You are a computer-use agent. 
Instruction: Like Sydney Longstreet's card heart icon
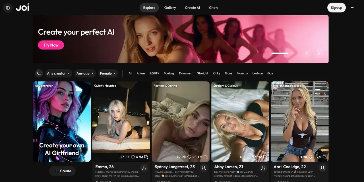point(189,157)
